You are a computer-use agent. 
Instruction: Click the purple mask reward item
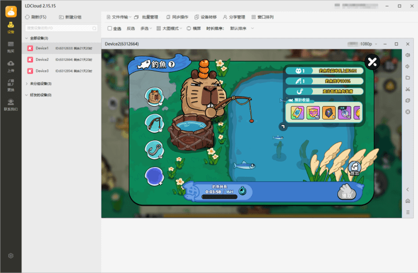[313, 113]
